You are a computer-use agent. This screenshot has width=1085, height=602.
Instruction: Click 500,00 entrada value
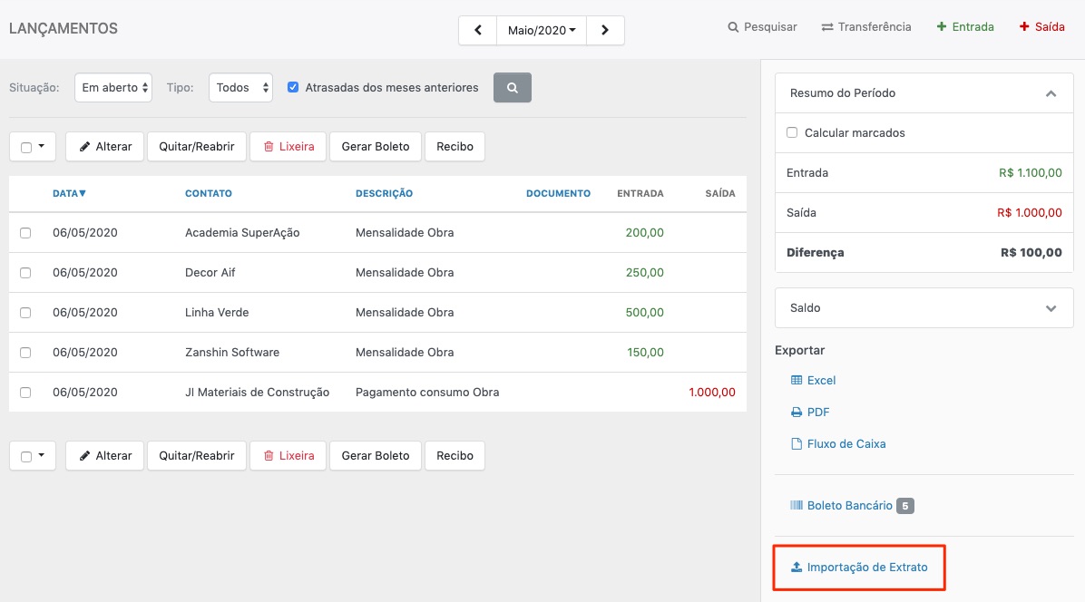click(x=644, y=313)
